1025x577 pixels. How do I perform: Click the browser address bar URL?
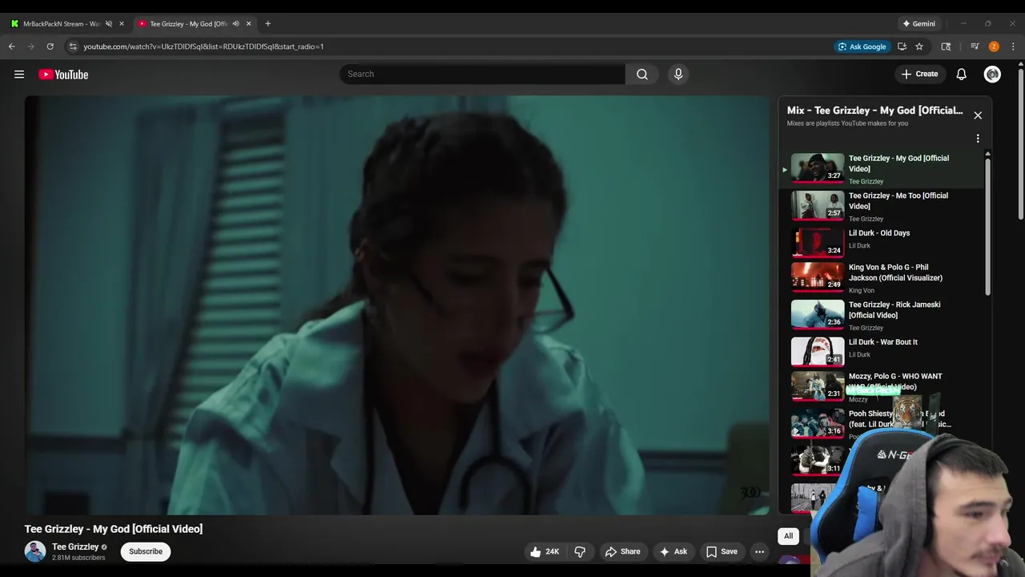pyautogui.click(x=203, y=46)
